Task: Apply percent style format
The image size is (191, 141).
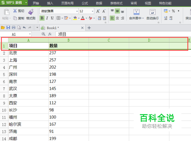Action: (173, 11)
